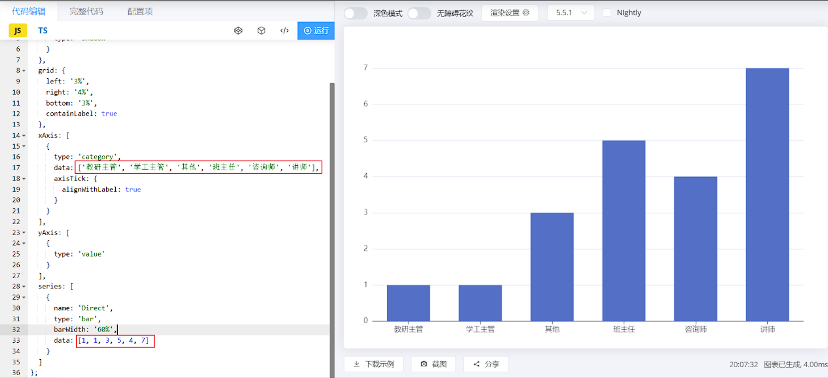This screenshot has height=378, width=828.
Task: Collapse the grid block at line 8
Action: [x=24, y=70]
